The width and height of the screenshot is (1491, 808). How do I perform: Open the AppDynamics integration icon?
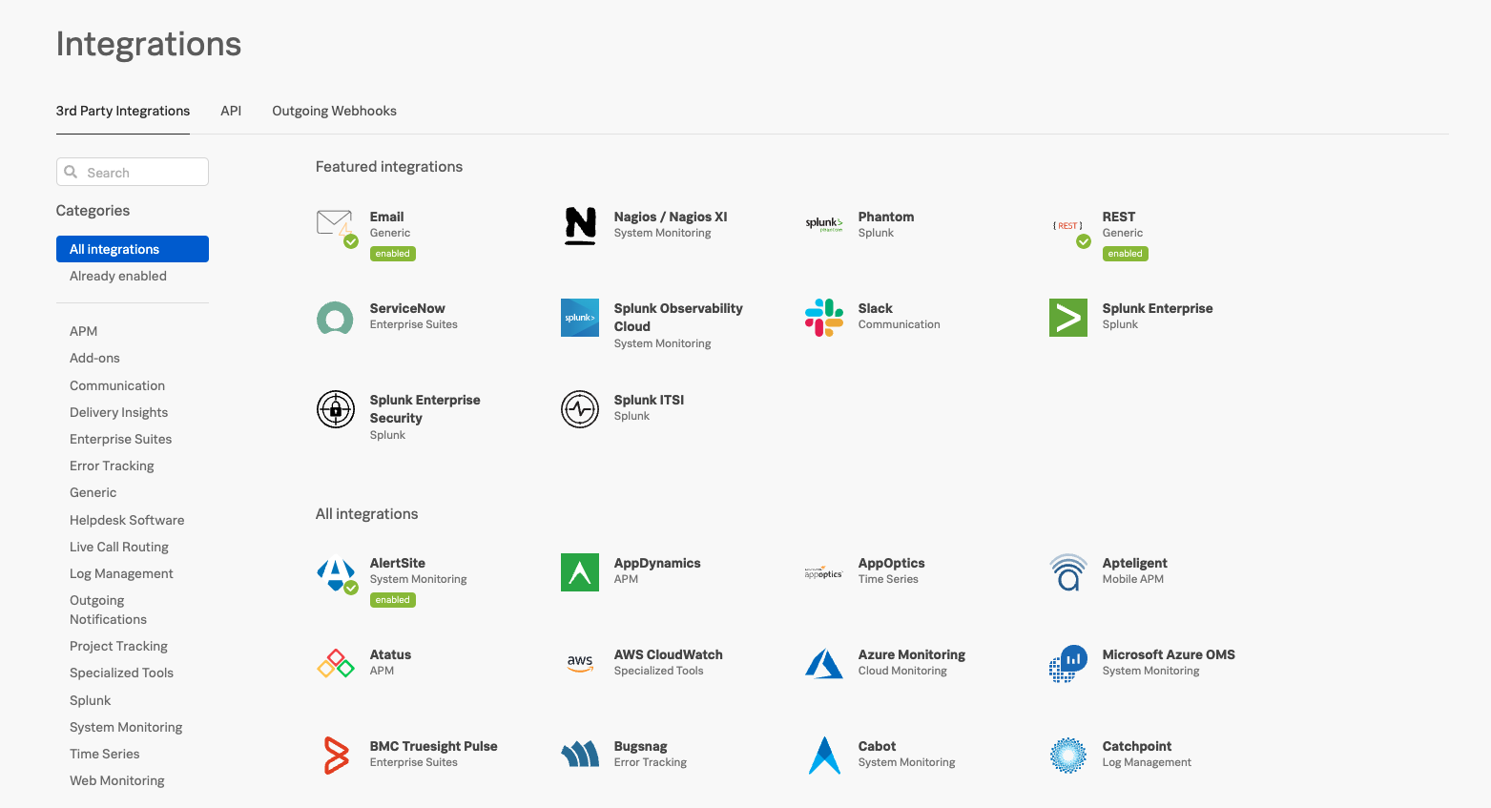point(580,571)
